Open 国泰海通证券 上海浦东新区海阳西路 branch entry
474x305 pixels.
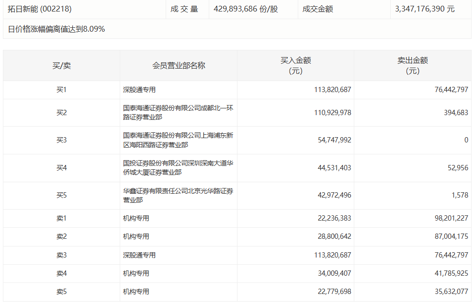(x=178, y=140)
